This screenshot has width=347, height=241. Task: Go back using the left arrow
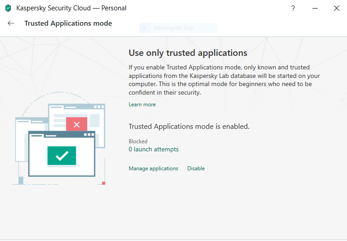pos(11,23)
